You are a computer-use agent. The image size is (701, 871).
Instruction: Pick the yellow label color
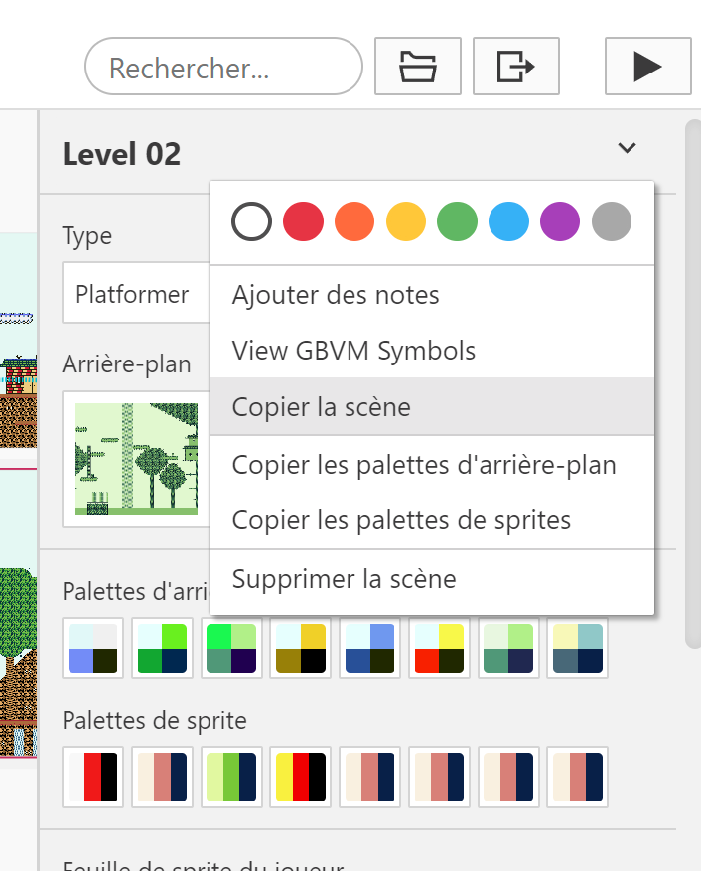coord(406,221)
